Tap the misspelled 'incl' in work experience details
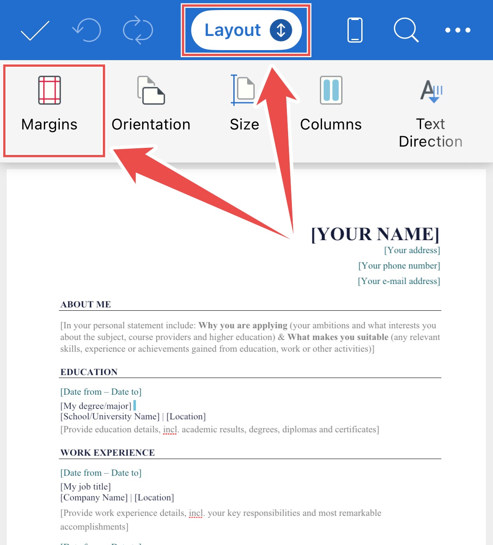Image resolution: width=493 pixels, height=545 pixels. coord(196,513)
